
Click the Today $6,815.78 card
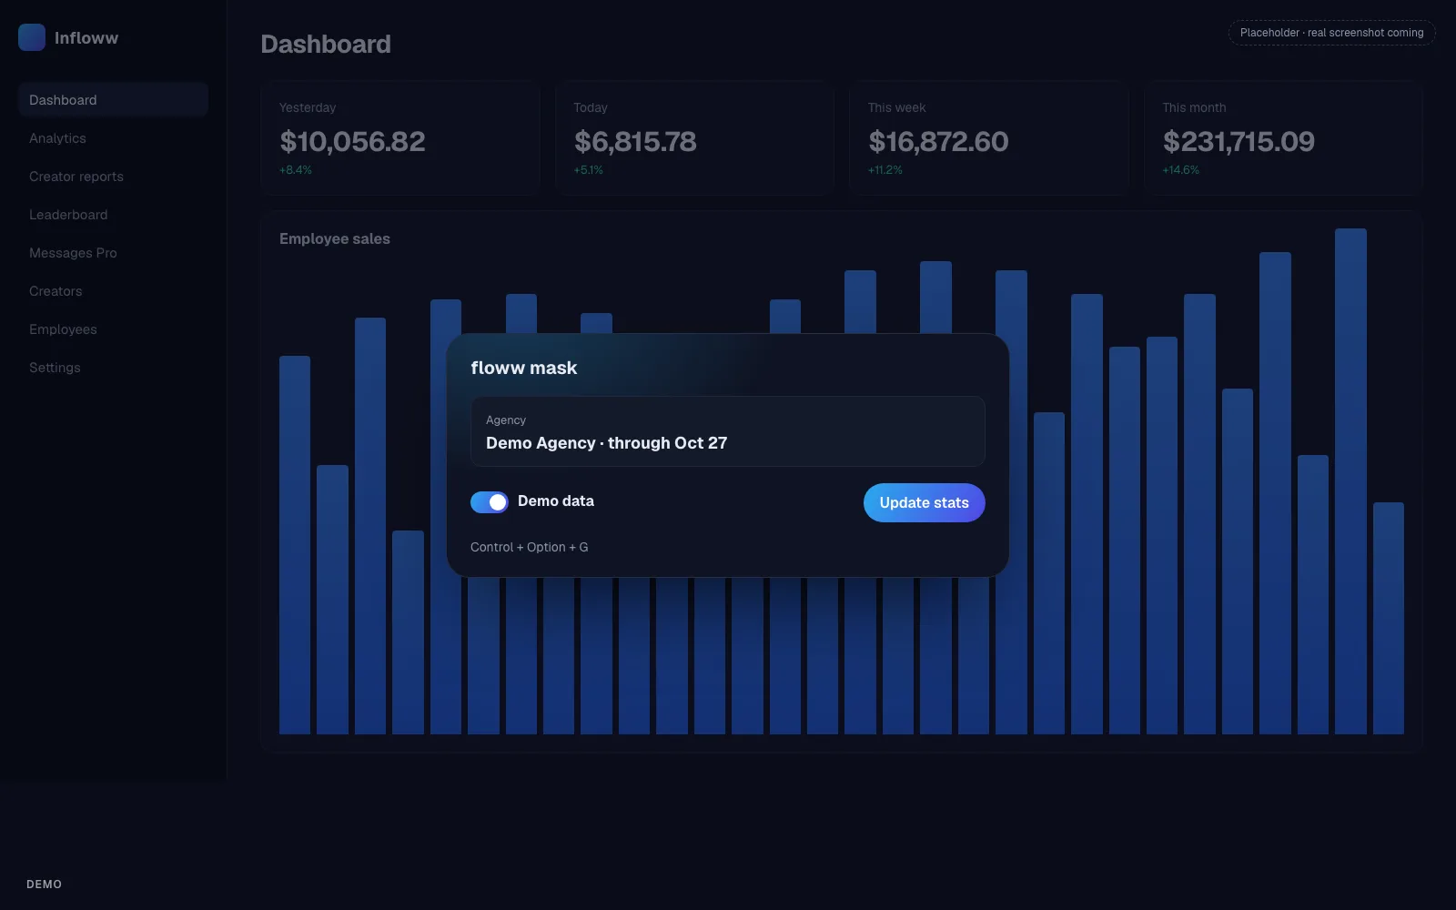(694, 138)
